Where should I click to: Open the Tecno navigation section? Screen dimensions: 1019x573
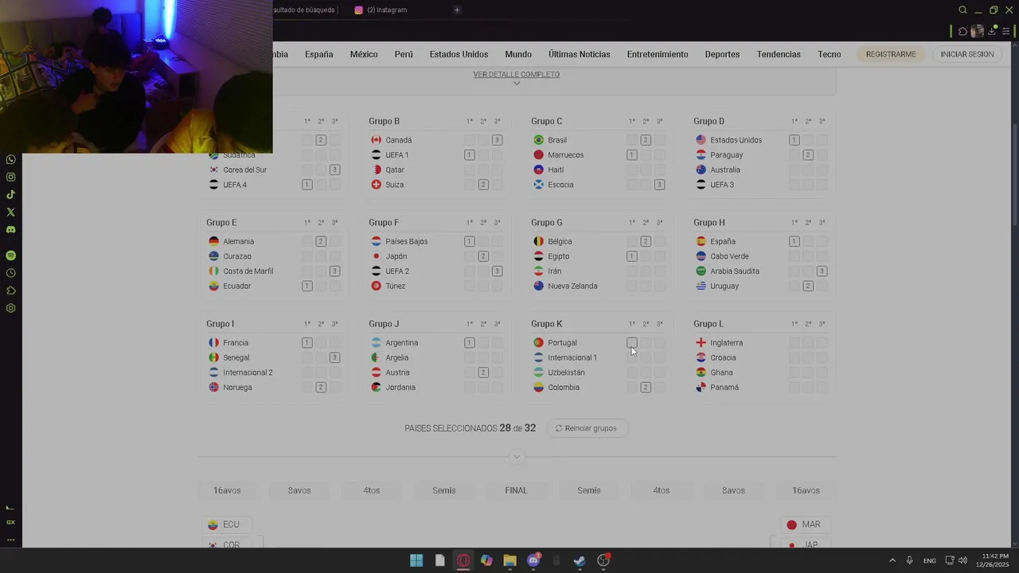829,54
